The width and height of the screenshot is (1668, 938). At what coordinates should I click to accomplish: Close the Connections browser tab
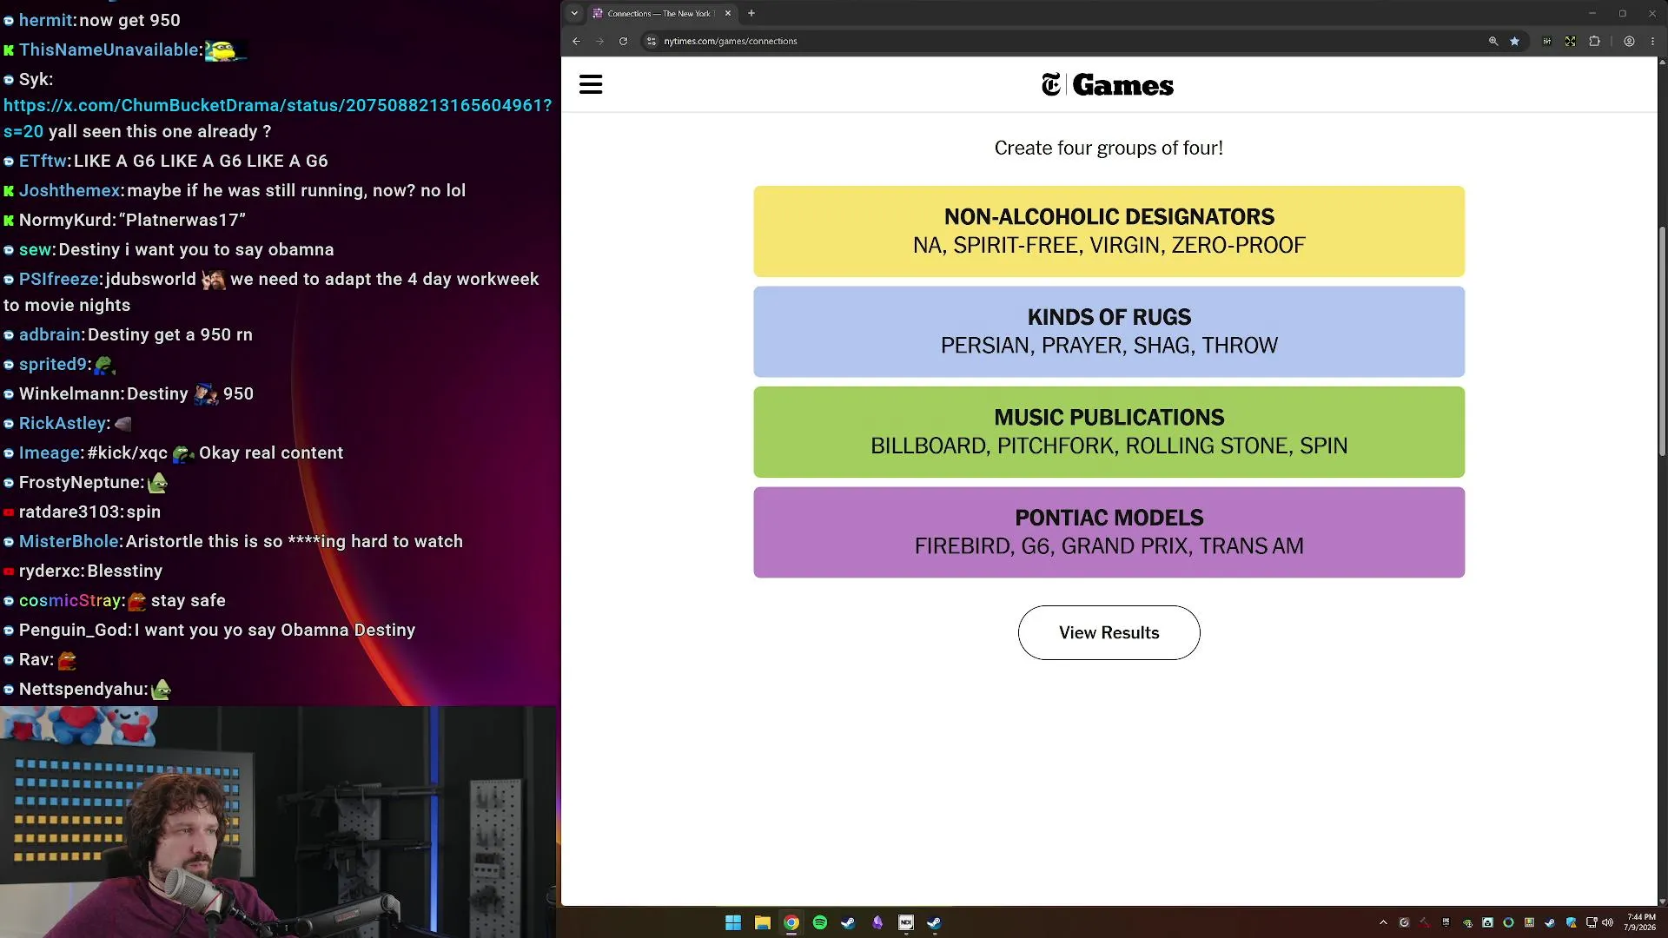[x=728, y=13]
